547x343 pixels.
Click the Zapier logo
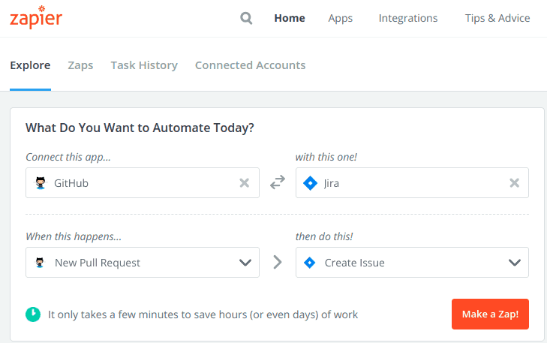(x=36, y=17)
